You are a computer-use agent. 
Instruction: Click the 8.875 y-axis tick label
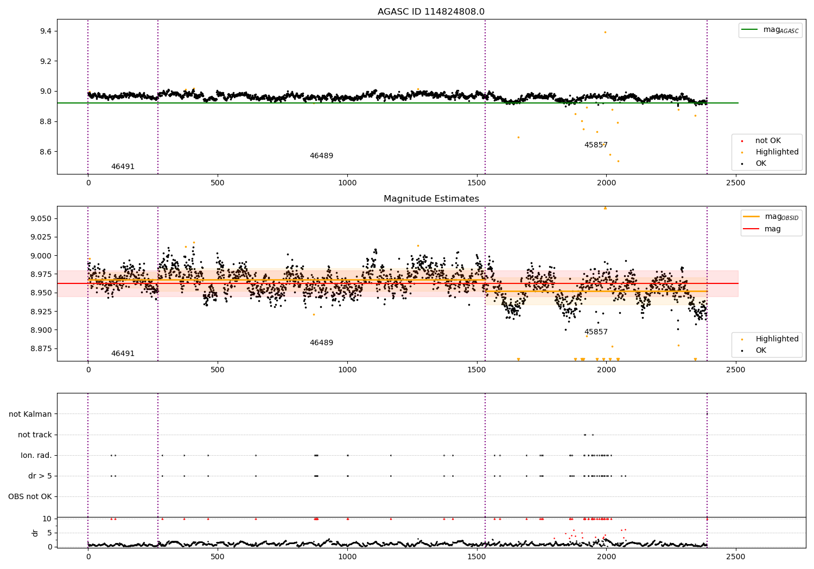tap(41, 348)
